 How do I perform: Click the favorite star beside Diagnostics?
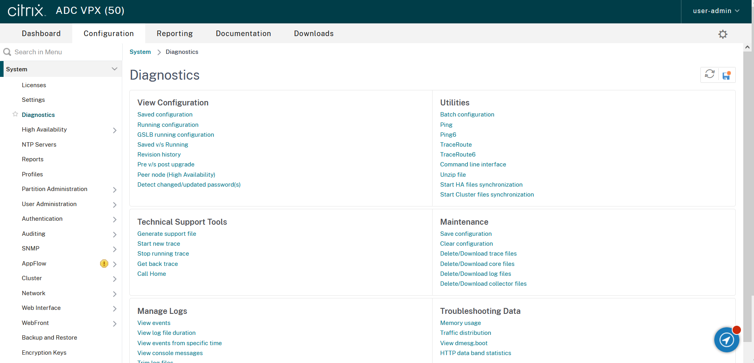[x=15, y=114]
